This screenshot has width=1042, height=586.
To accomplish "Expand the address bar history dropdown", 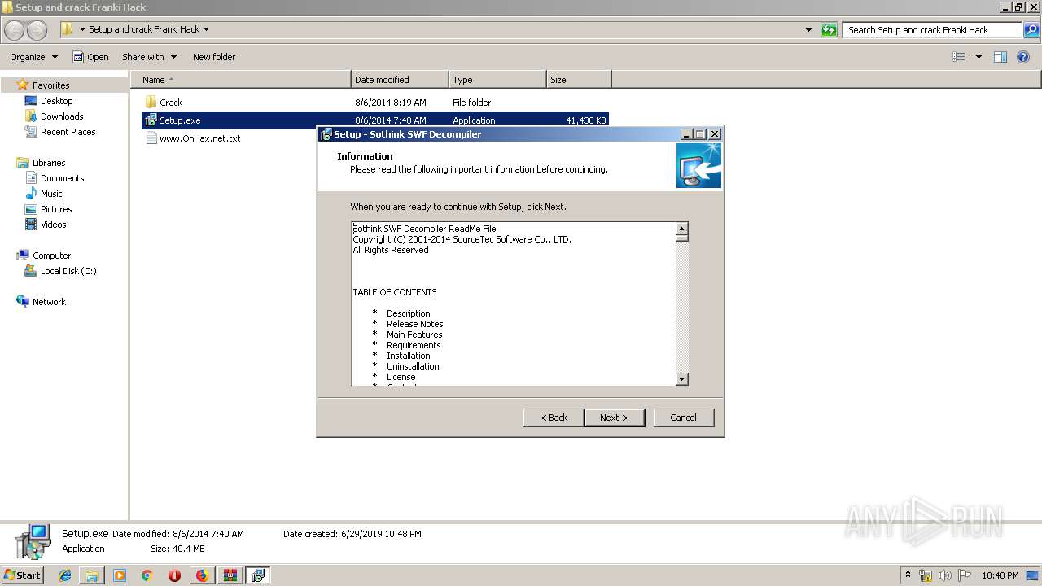I will coord(808,30).
